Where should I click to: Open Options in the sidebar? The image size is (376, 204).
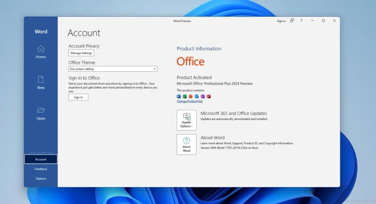tap(41, 178)
